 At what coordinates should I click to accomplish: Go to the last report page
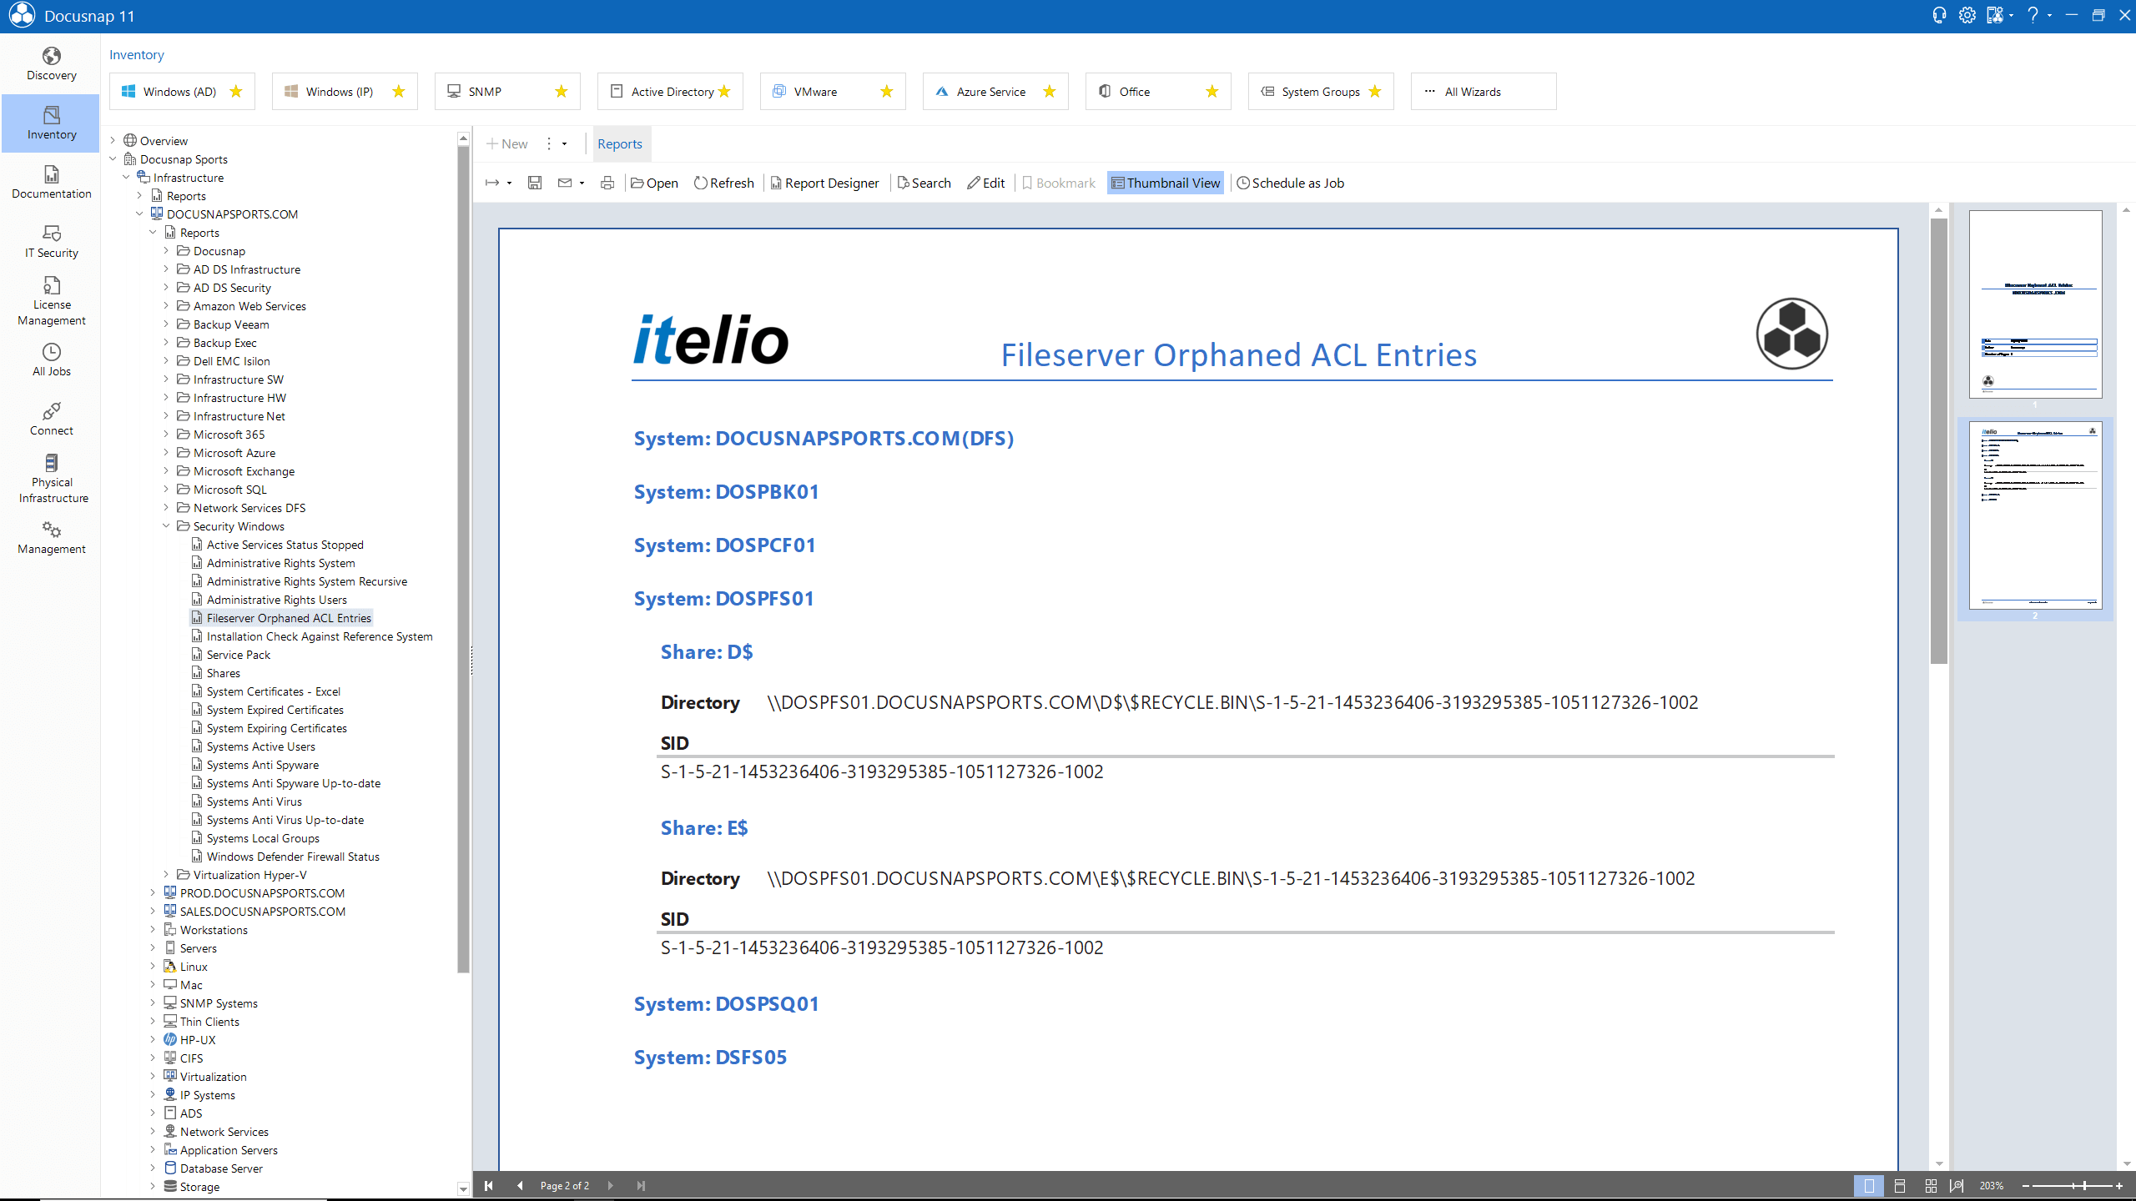[641, 1185]
